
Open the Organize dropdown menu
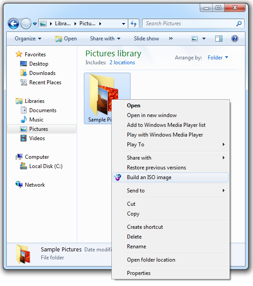[28, 39]
